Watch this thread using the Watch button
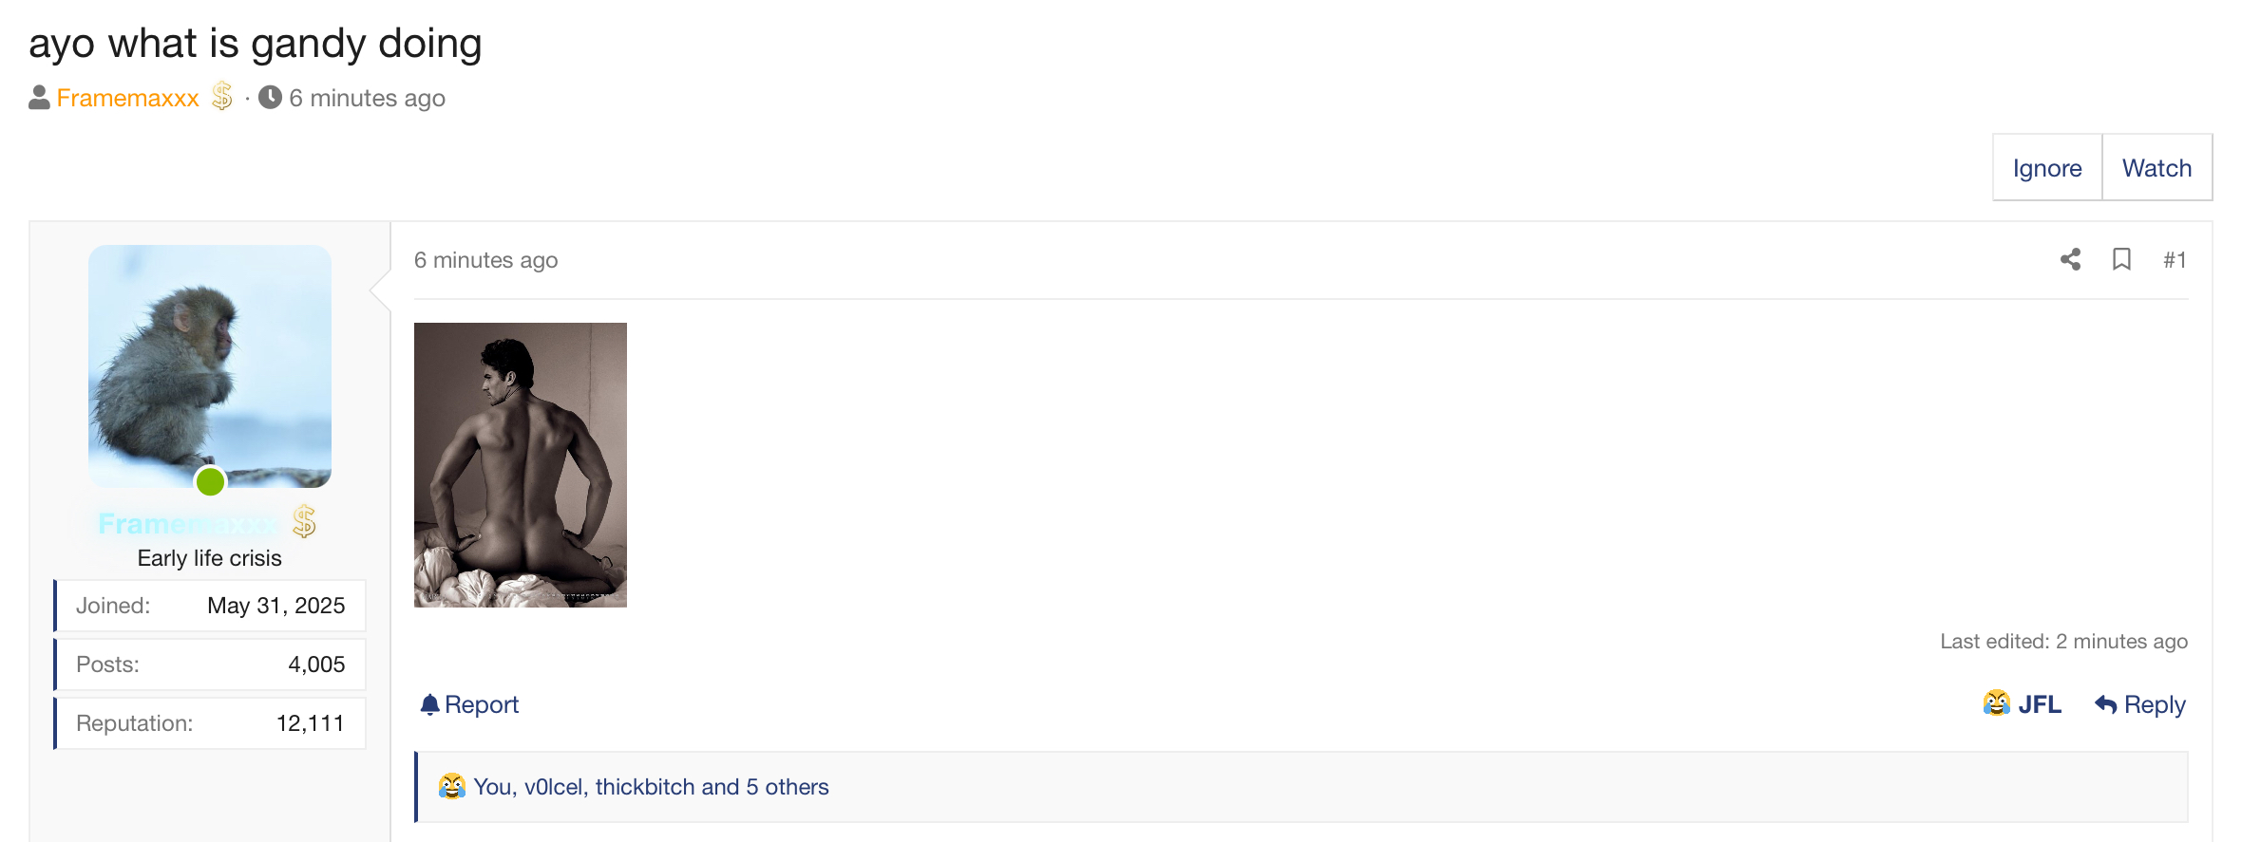Screen dimensions: 2242x842 (2156, 168)
